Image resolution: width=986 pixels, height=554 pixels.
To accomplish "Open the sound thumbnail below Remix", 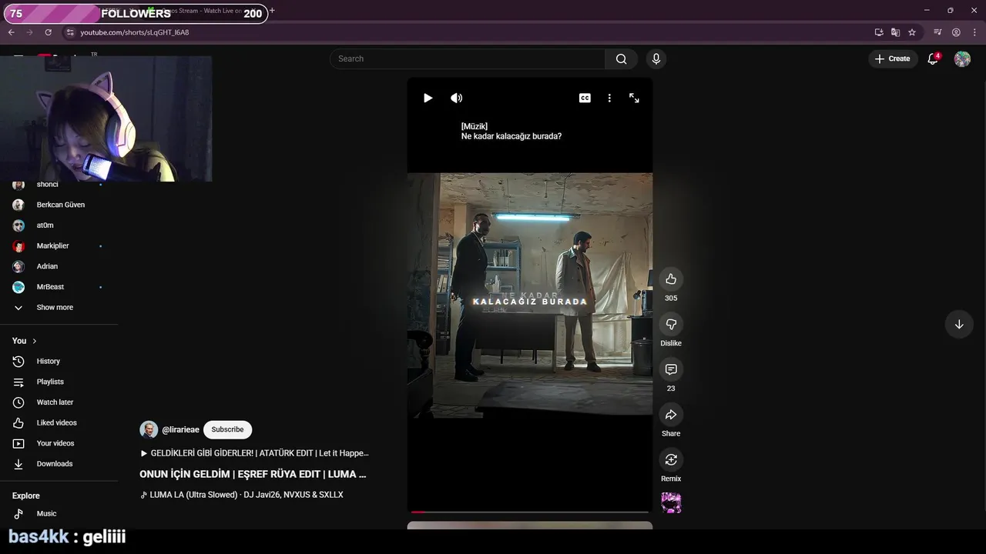I will (671, 503).
